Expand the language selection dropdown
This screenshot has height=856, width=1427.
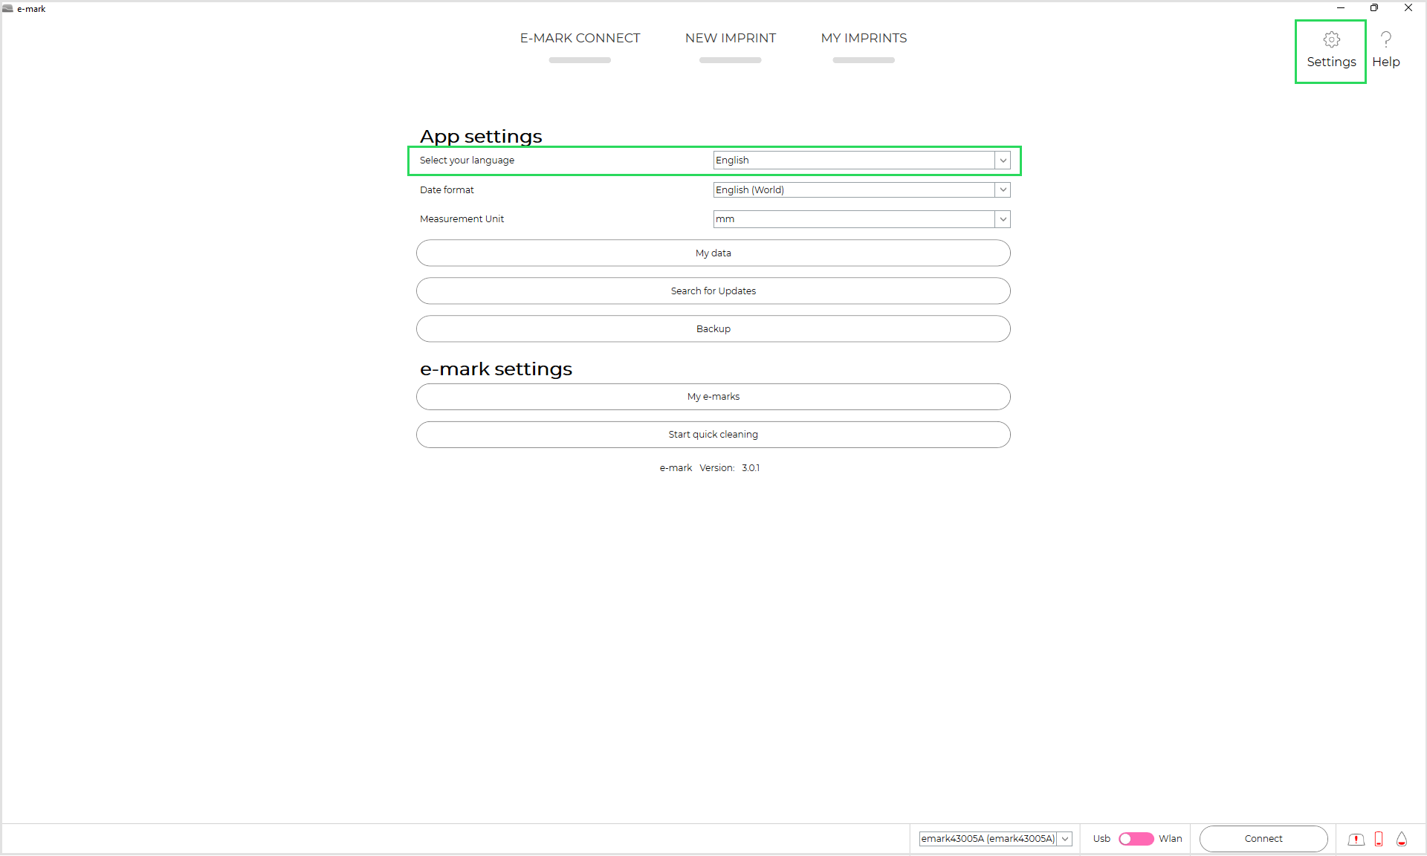click(x=1003, y=160)
